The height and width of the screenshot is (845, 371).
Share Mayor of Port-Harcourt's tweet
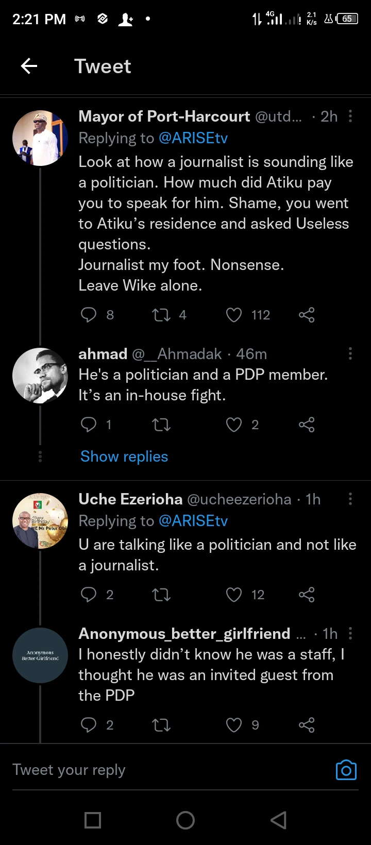(x=307, y=315)
